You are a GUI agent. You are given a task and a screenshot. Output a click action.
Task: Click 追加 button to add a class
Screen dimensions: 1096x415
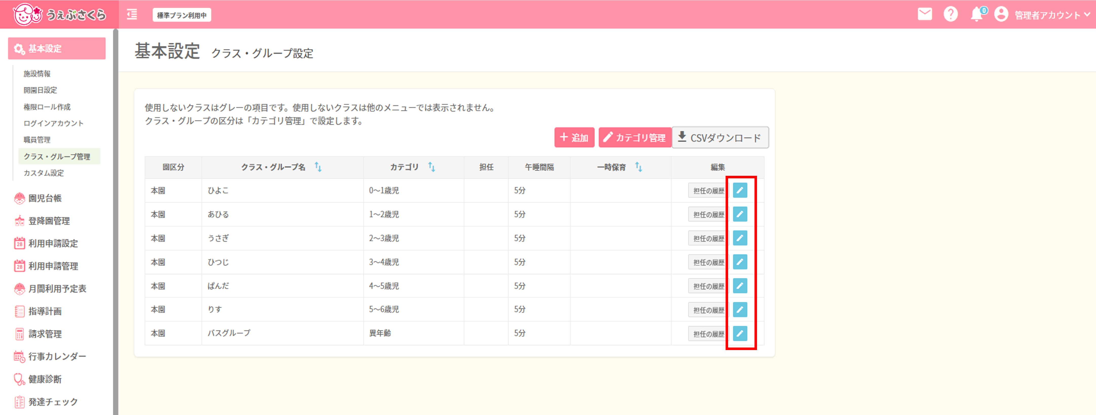pos(574,137)
